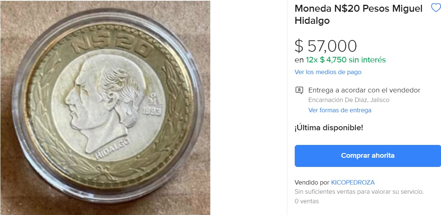The width and height of the screenshot is (441, 215).
Task: Click the $ 57,000 price
Action: tap(326, 46)
